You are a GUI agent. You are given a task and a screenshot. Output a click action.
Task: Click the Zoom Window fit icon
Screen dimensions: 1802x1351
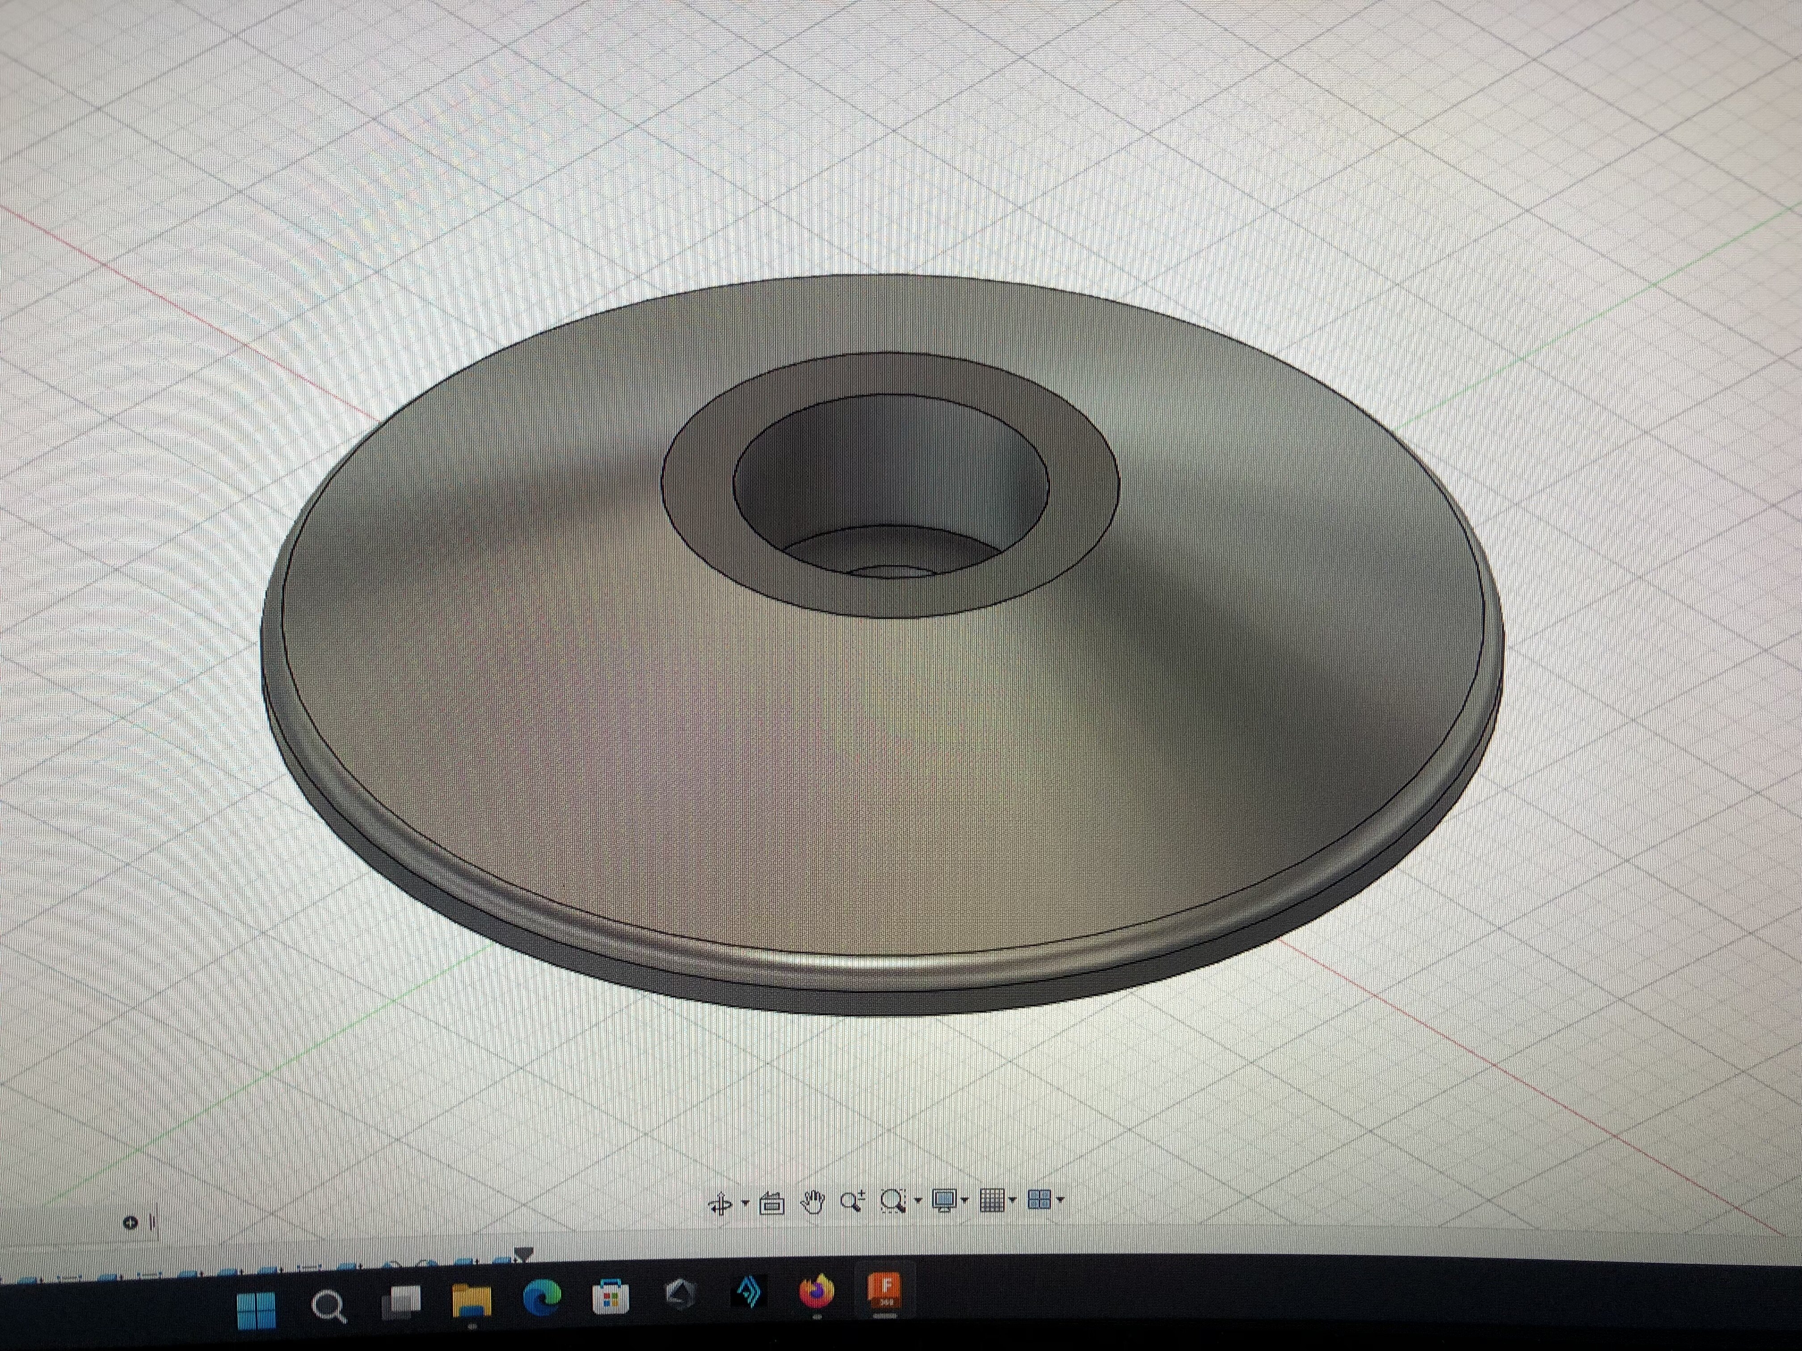tap(894, 1201)
